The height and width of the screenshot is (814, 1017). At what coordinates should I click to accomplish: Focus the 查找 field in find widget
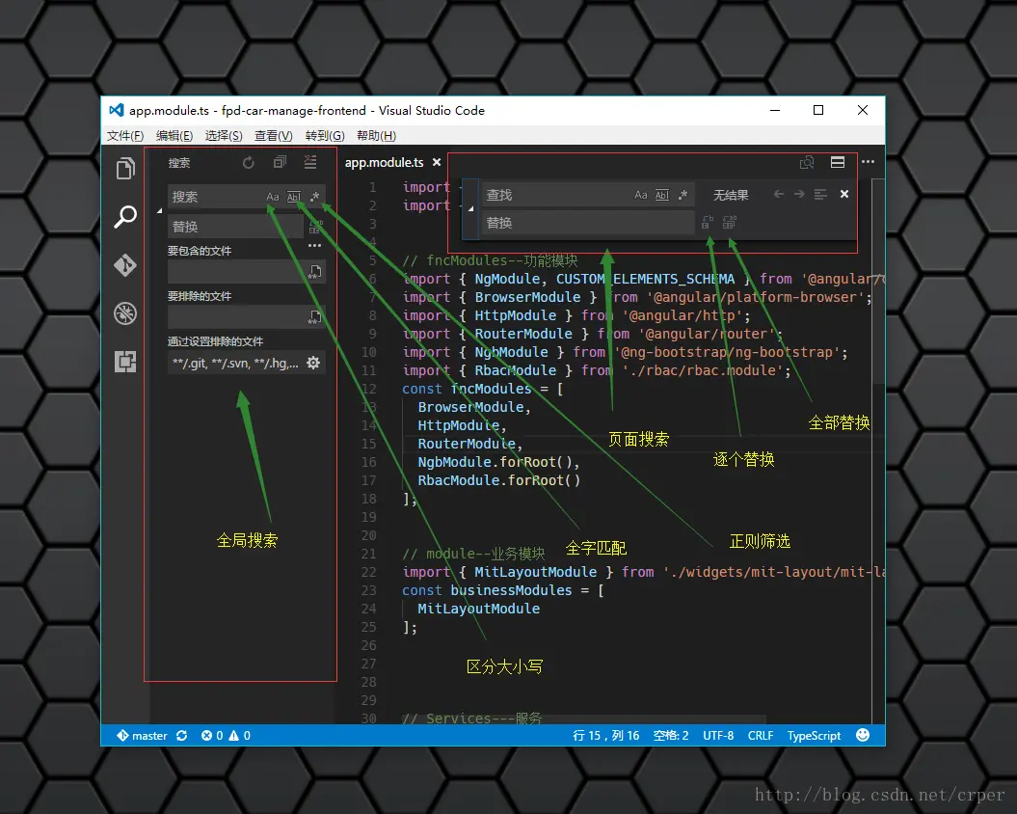[588, 195]
